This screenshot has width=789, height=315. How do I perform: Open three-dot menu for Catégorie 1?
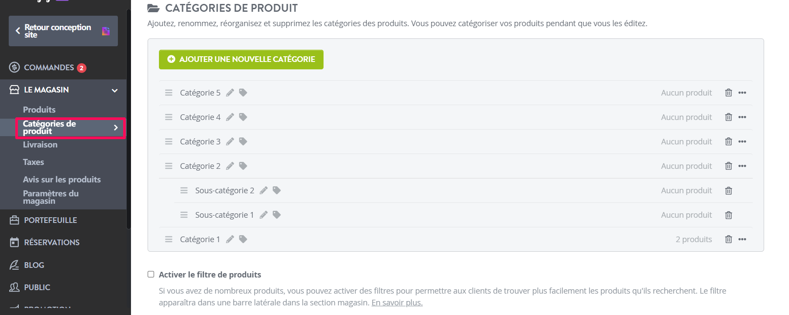(x=742, y=239)
